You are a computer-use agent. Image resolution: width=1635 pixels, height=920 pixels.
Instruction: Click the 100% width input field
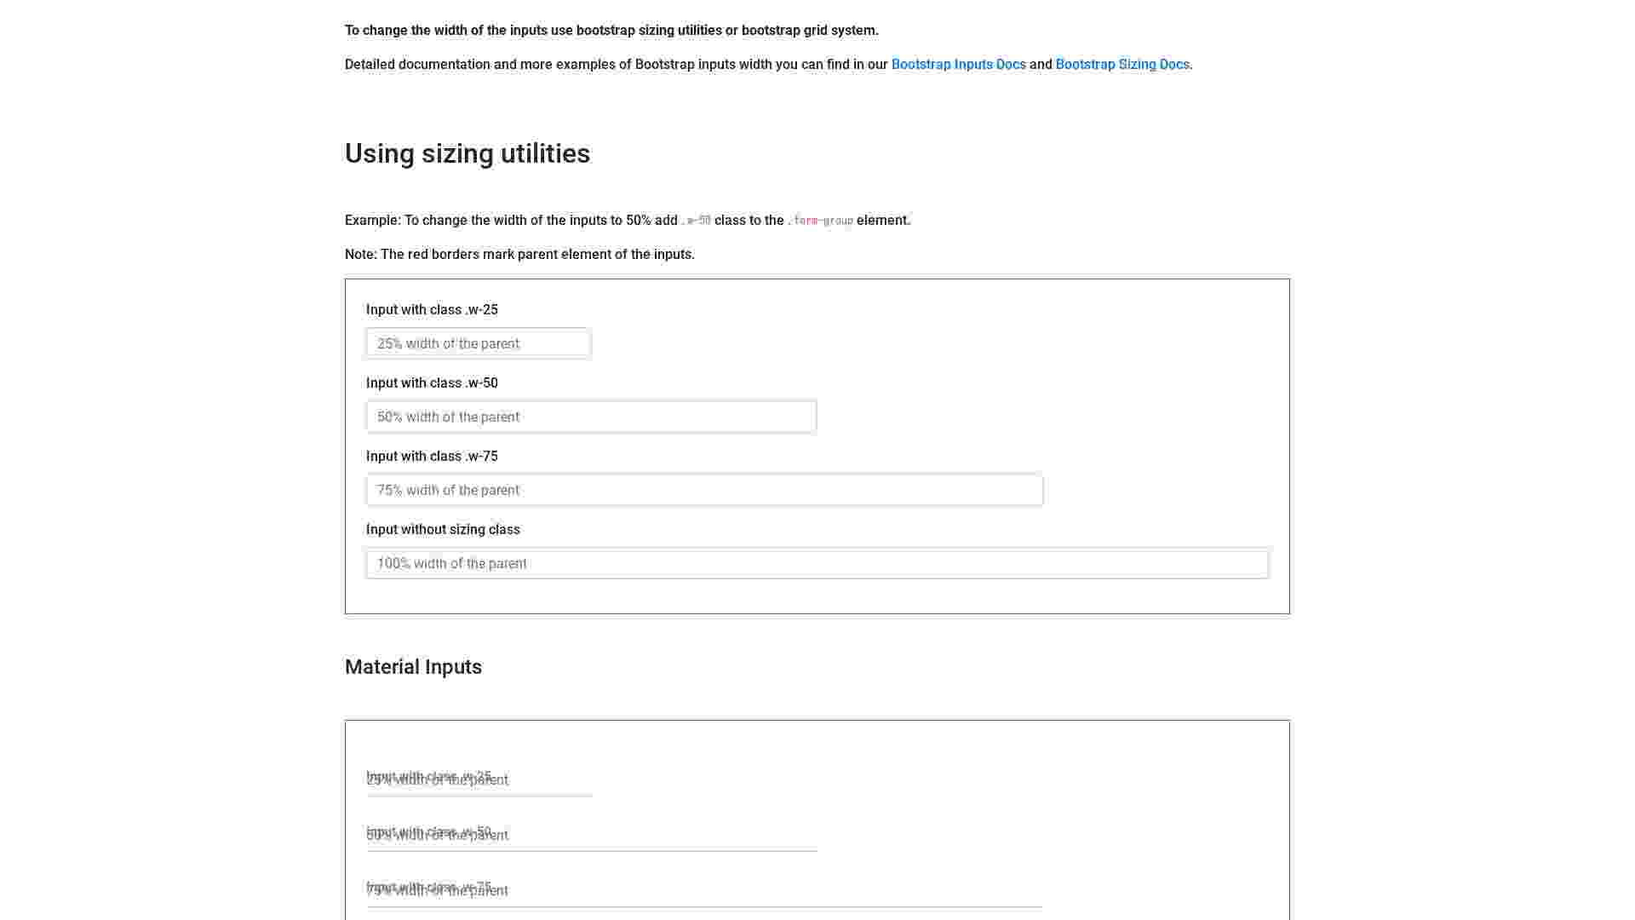pyautogui.click(x=817, y=563)
